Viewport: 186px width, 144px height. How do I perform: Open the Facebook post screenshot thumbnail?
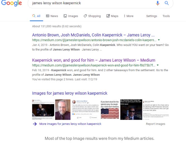[x=85, y=109]
